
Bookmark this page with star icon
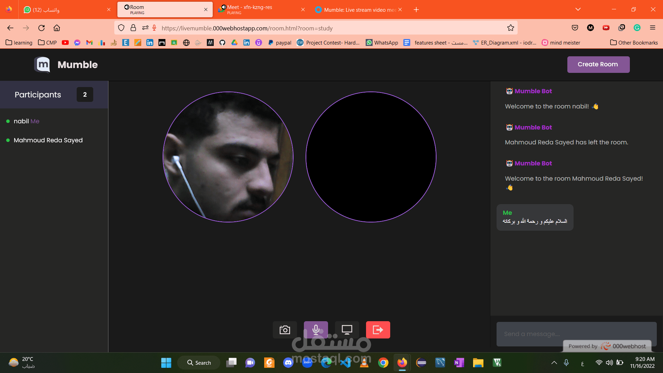click(x=511, y=28)
